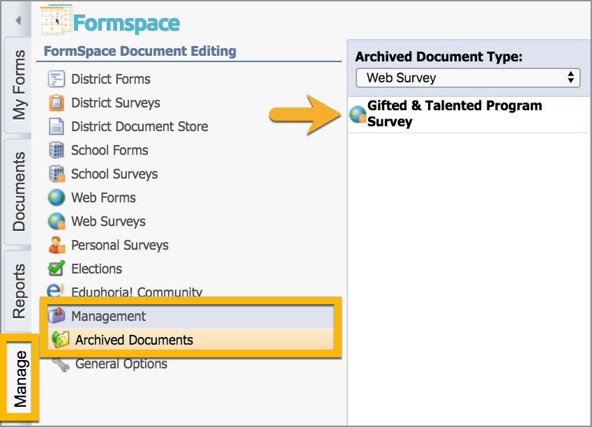Open the Reports tab
The width and height of the screenshot is (592, 427).
point(18,292)
